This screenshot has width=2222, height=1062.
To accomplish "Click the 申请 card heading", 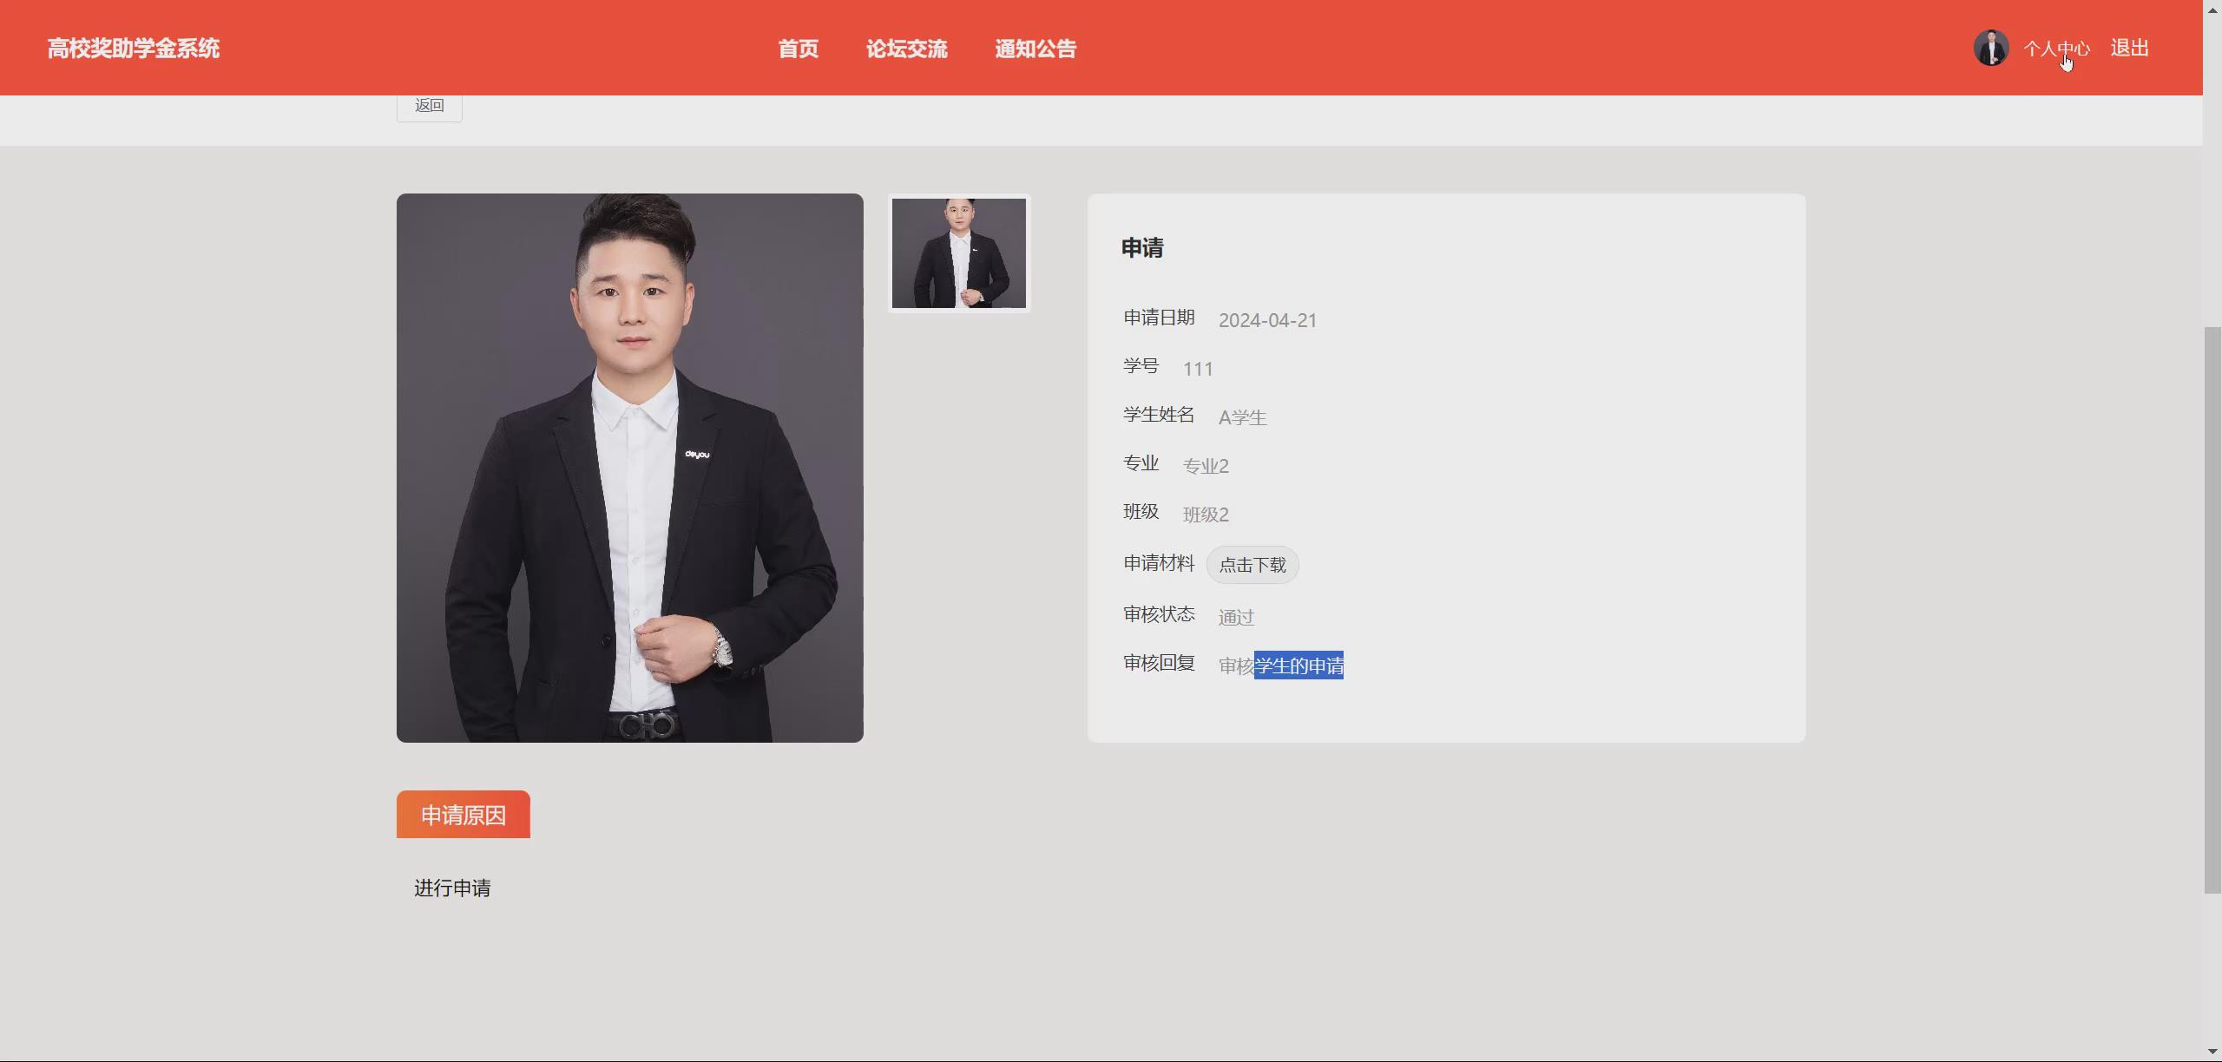I will [x=1142, y=248].
